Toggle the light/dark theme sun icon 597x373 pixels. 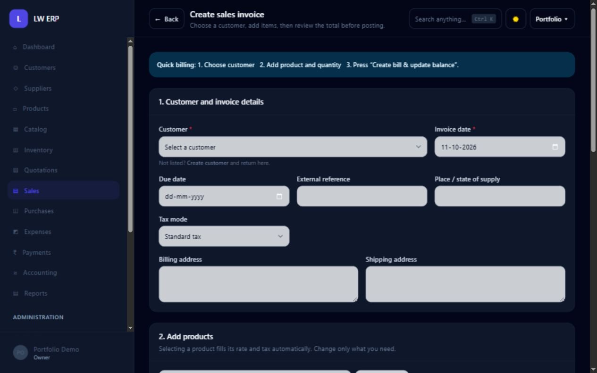(516, 19)
